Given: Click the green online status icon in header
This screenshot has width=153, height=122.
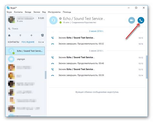Looking at the screenshot, I should pos(61,23).
